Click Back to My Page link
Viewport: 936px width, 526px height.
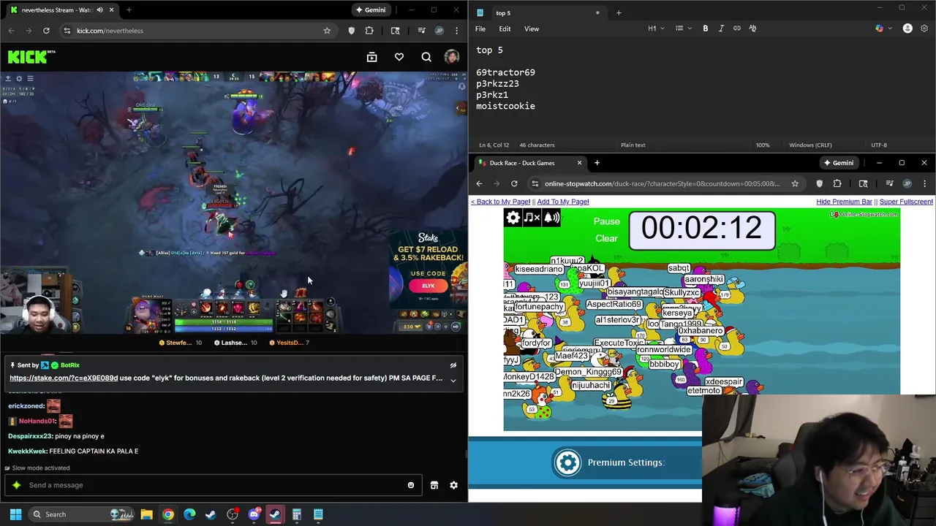coord(500,202)
